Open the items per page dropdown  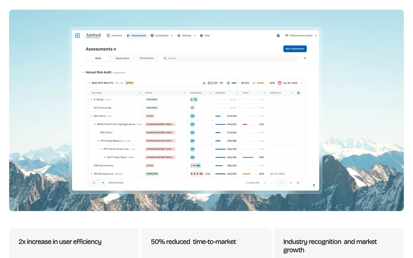pos(98,183)
